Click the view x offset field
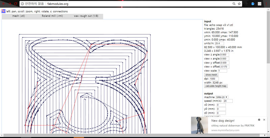The image size is (270, 138). [225, 67]
